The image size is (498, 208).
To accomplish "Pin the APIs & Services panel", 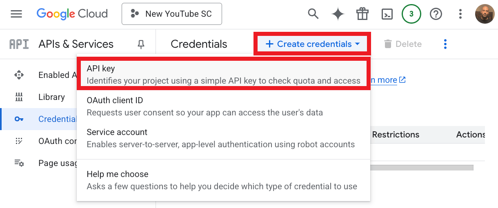I will point(141,44).
